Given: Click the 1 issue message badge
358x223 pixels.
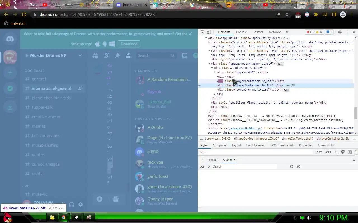Looking at the screenshot, I should (x=329, y=32).
